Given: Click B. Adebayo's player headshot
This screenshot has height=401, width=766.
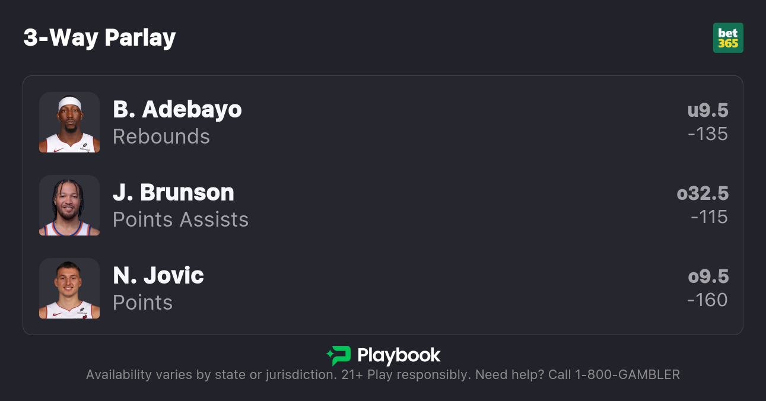Looking at the screenshot, I should (x=69, y=122).
